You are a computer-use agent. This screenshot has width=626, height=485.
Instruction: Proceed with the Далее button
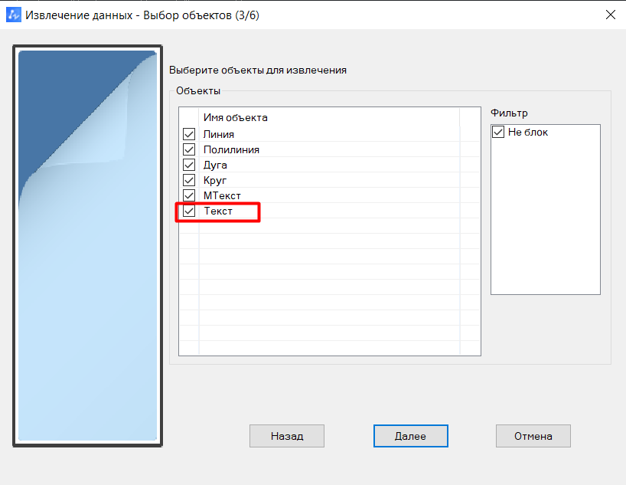[x=410, y=436]
